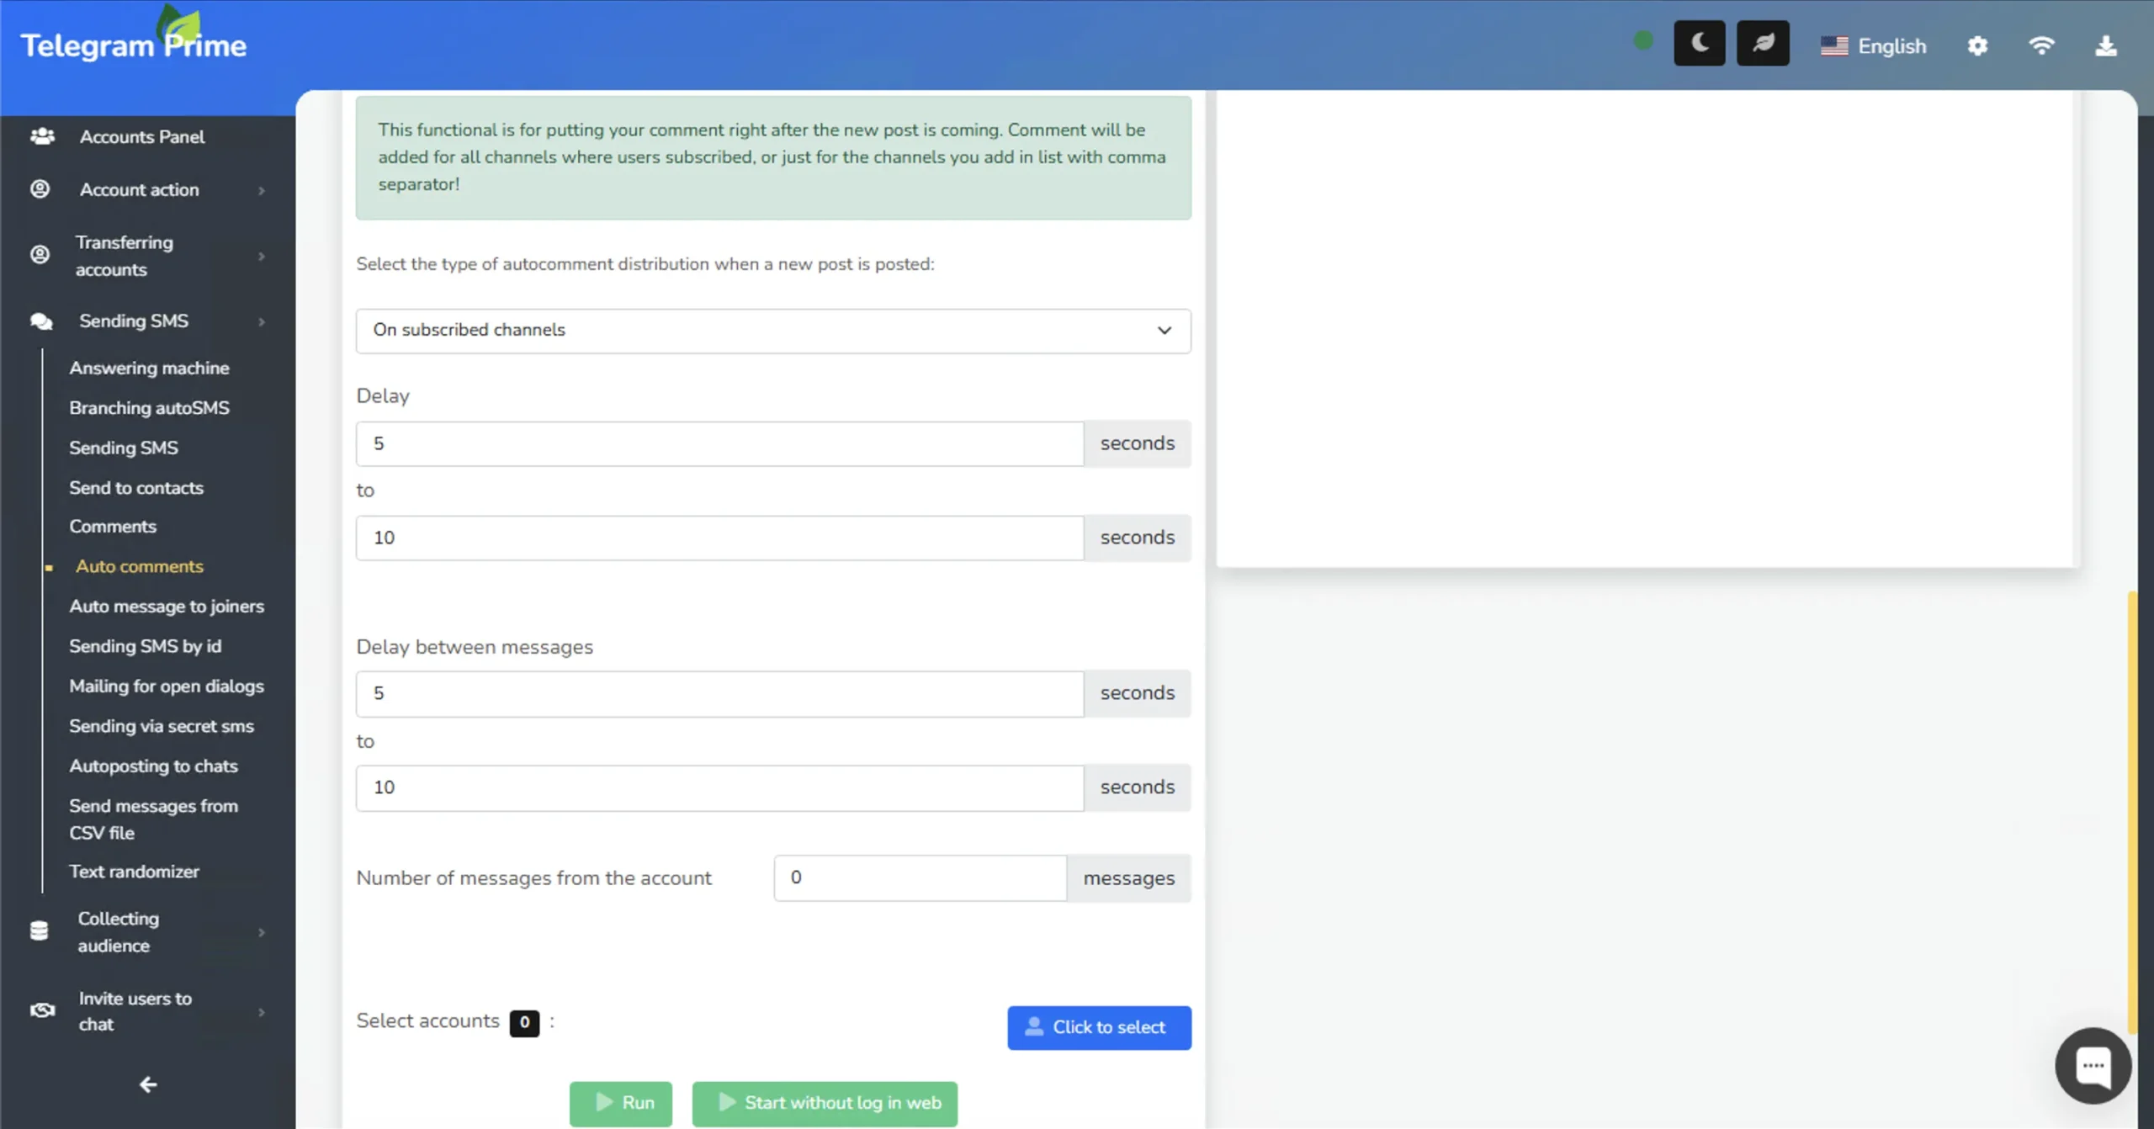Viewport: 2154px width, 1129px height.
Task: Click the Accounts Panel users icon
Action: (x=42, y=136)
